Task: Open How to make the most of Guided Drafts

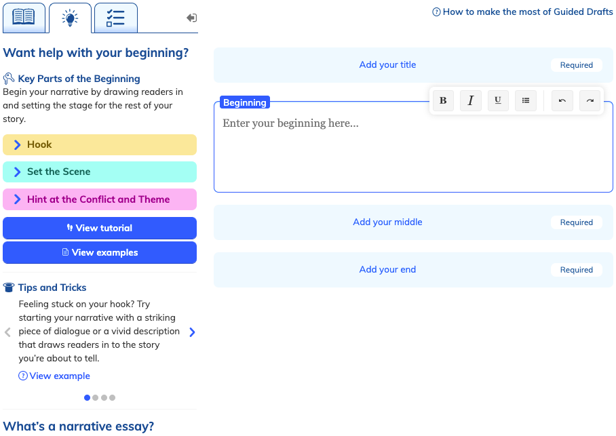Action: 522,12
